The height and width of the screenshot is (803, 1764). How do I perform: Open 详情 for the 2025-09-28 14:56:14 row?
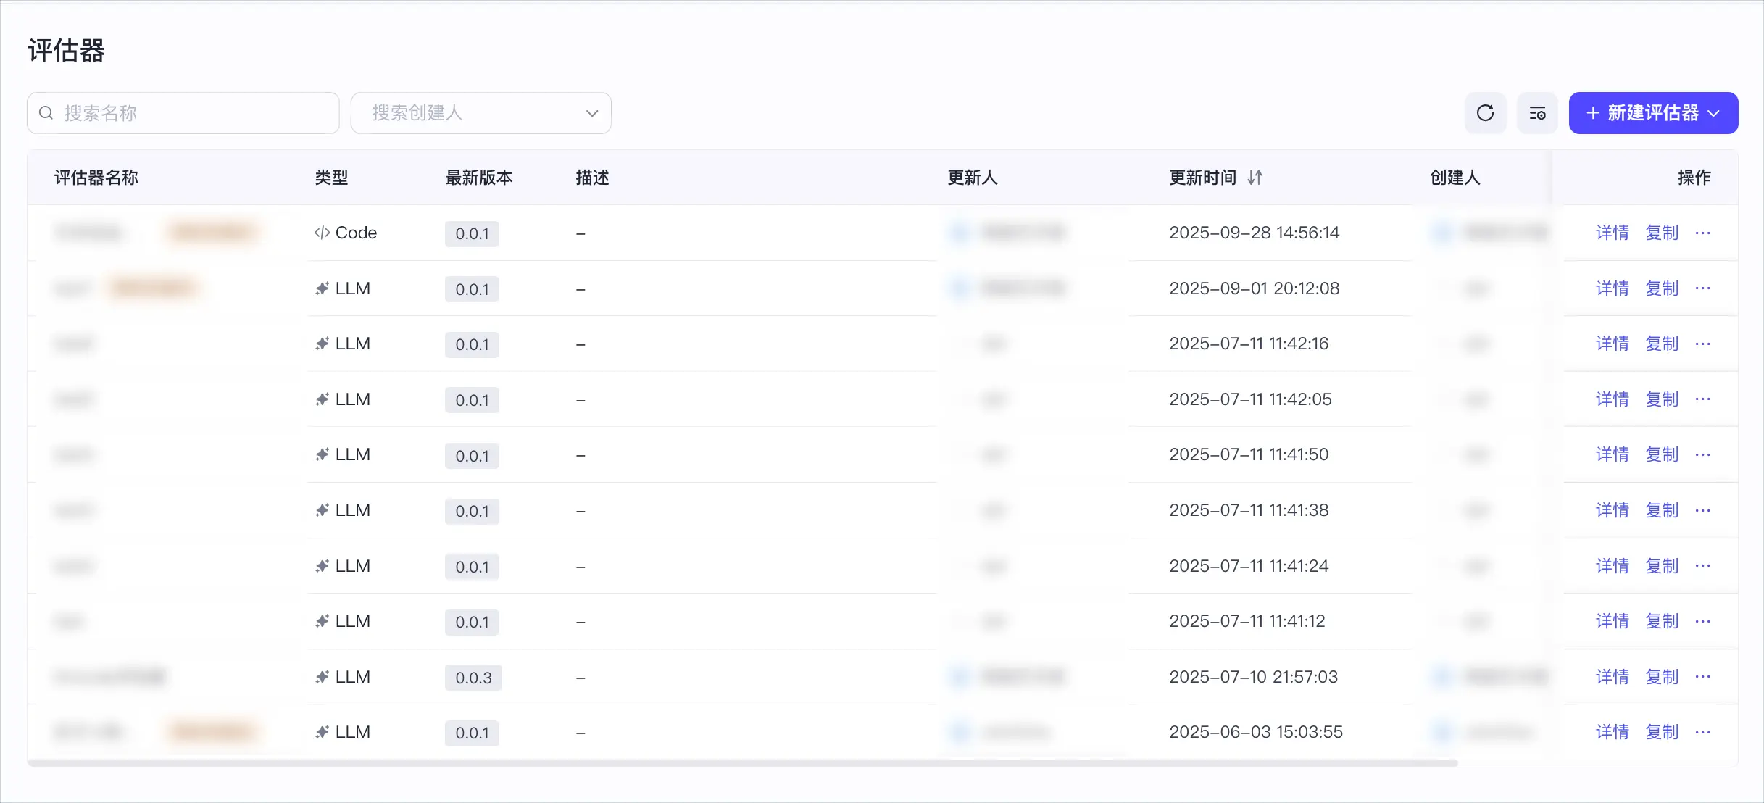[1613, 233]
